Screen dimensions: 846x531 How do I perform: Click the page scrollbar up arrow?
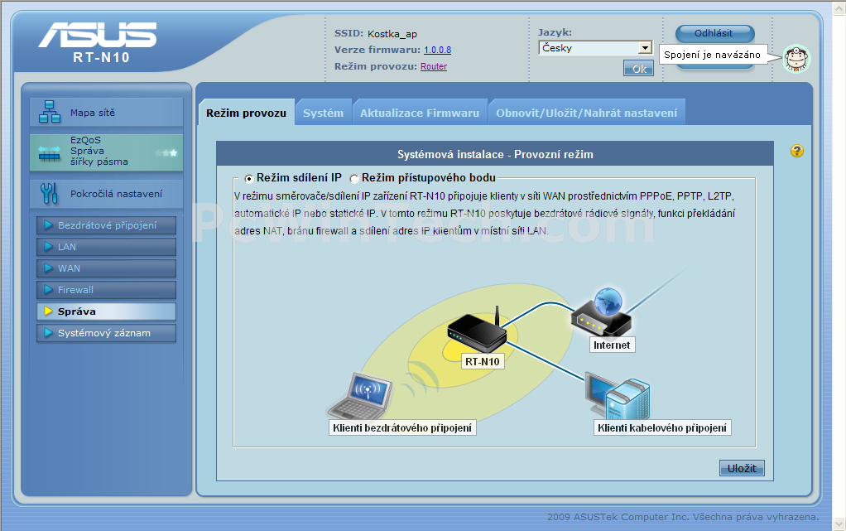click(839, 8)
